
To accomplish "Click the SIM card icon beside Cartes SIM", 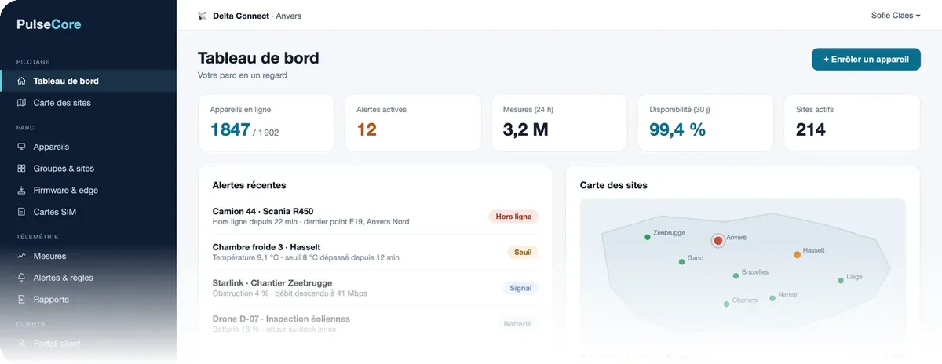I will point(21,212).
